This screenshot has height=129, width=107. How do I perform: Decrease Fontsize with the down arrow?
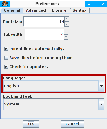[x=67, y=24]
